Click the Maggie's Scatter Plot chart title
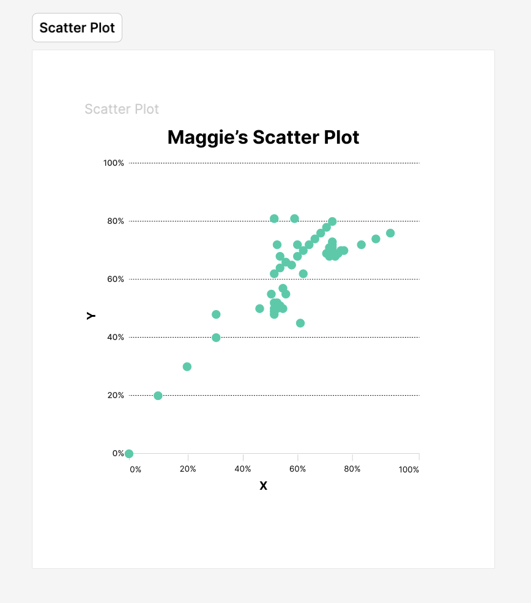This screenshot has width=531, height=603. coord(263,137)
